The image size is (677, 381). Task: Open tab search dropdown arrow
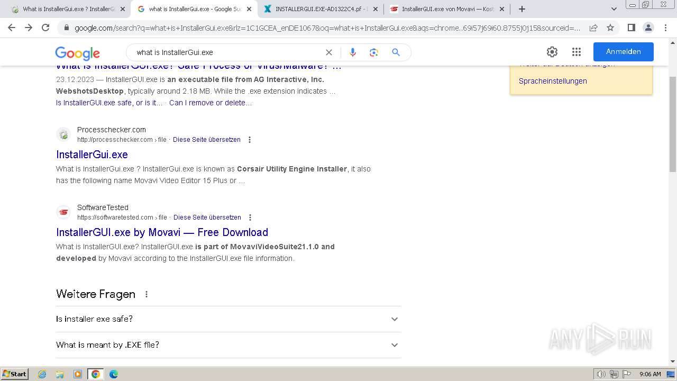pos(614,9)
